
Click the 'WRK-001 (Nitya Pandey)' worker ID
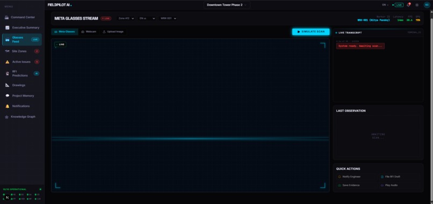coord(373,20)
